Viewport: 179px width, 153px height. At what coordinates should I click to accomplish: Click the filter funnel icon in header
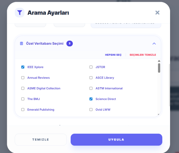tap(20, 13)
